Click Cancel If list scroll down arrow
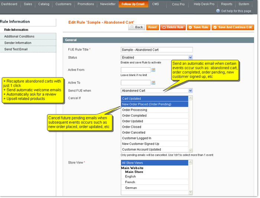 click(x=190, y=150)
